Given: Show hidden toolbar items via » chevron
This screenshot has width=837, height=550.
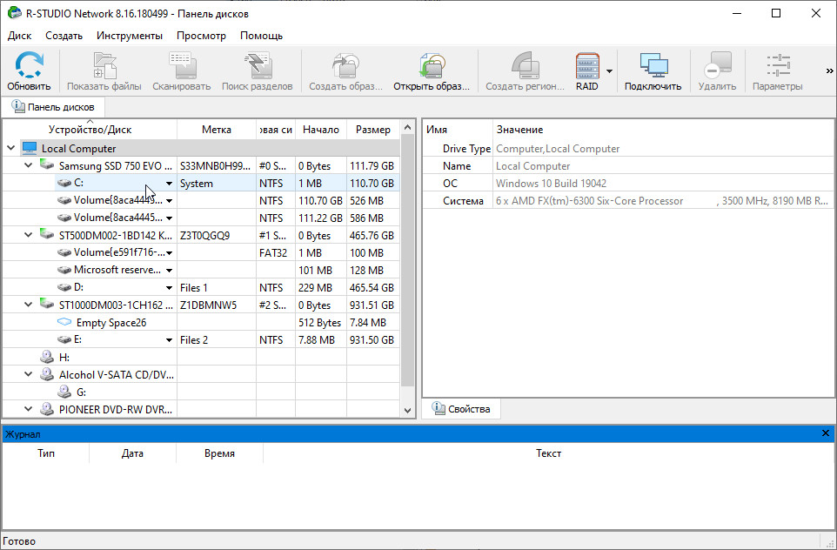Looking at the screenshot, I should point(828,71).
